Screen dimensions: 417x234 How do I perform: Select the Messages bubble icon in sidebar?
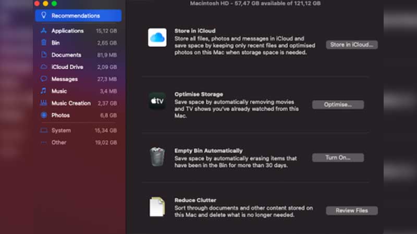tap(44, 79)
